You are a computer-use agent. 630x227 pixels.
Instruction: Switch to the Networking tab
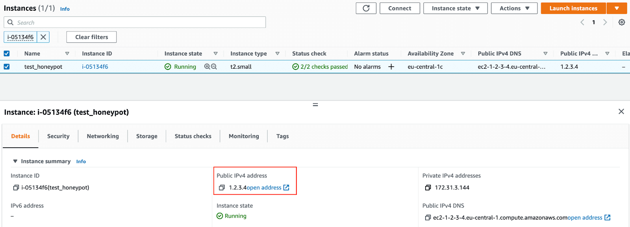(x=103, y=136)
